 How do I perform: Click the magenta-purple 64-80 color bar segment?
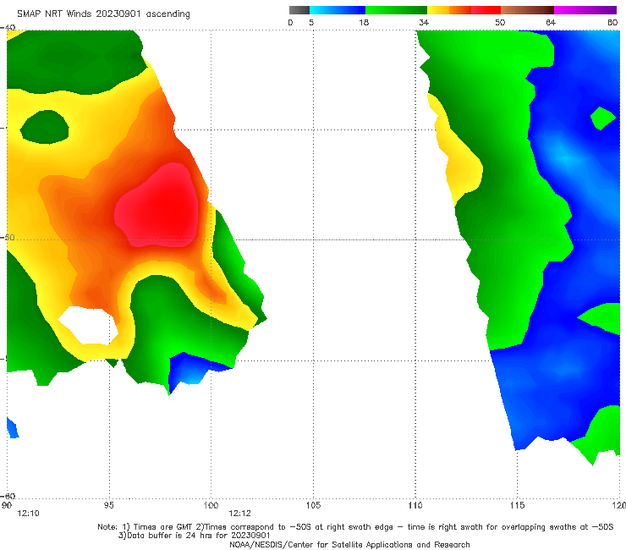point(585,10)
